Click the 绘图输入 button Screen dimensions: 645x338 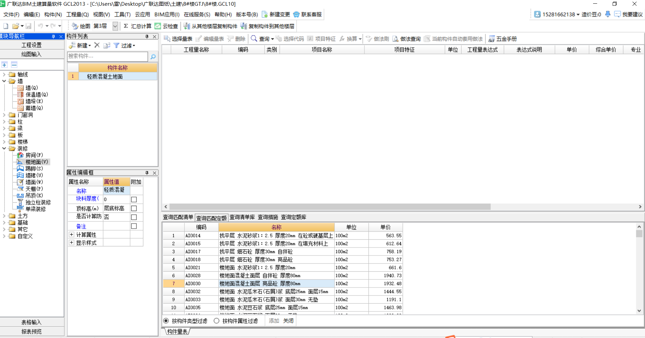coord(32,54)
